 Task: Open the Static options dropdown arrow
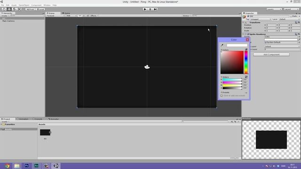click(x=299, y=16)
